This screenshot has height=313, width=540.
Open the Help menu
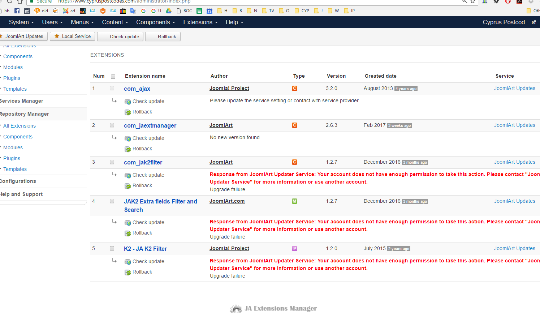click(x=234, y=22)
